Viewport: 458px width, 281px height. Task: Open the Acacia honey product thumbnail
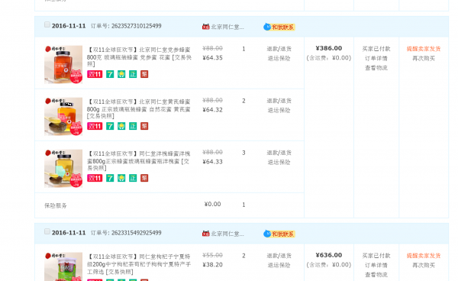[x=63, y=169]
